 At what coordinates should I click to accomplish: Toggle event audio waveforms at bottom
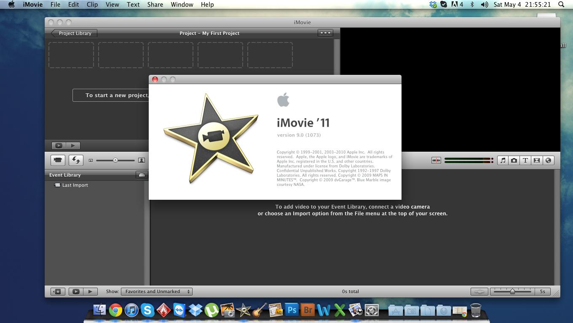tap(479, 291)
